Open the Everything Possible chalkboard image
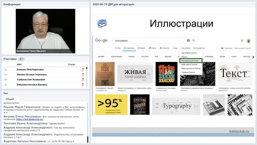Screen dimensions: 257x145 tap(140, 105)
